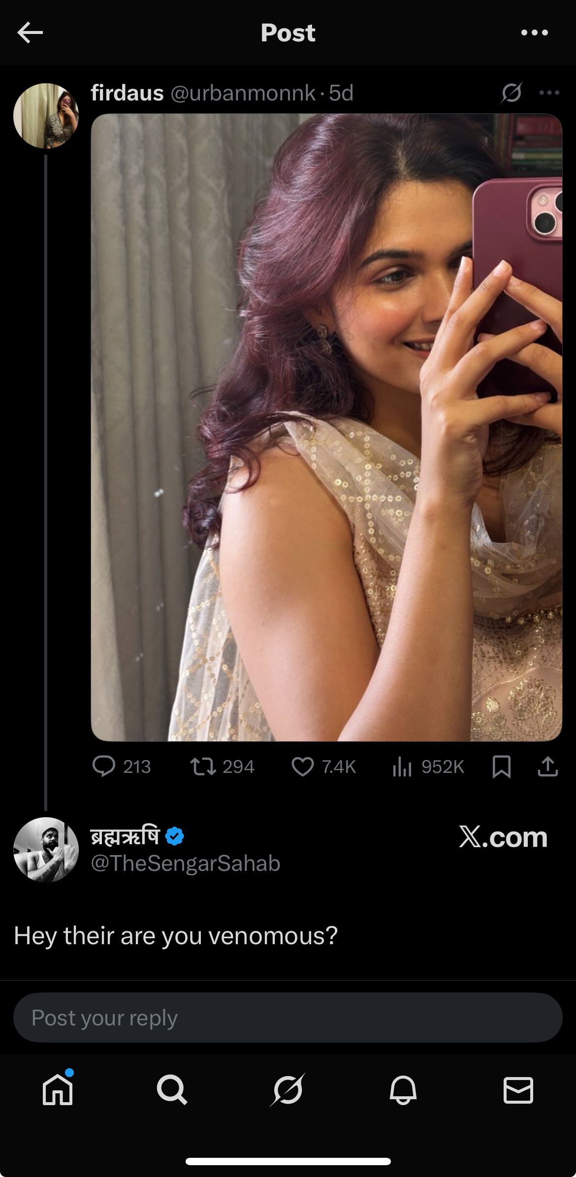Image resolution: width=576 pixels, height=1177 pixels.
Task: Open the Notifications bell tab
Action: (403, 1090)
